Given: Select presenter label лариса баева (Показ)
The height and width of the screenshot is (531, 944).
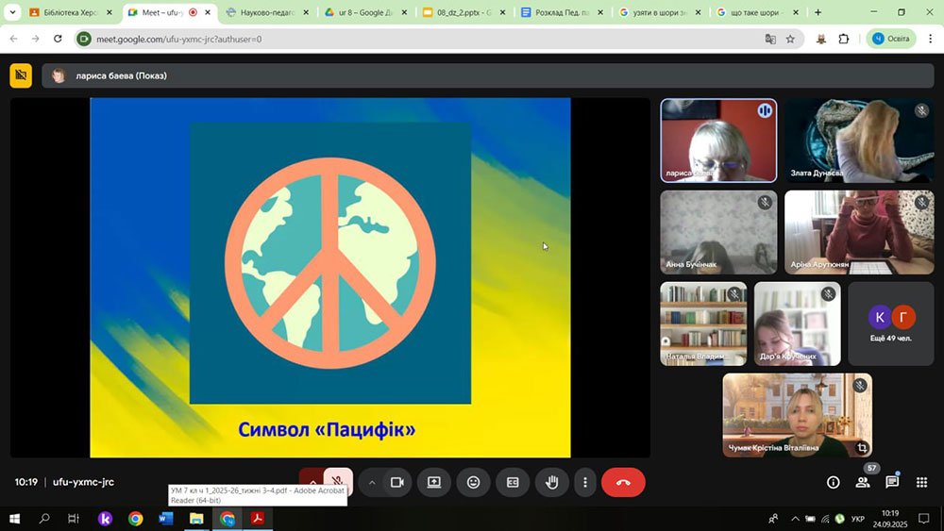Looking at the screenshot, I should point(121,75).
